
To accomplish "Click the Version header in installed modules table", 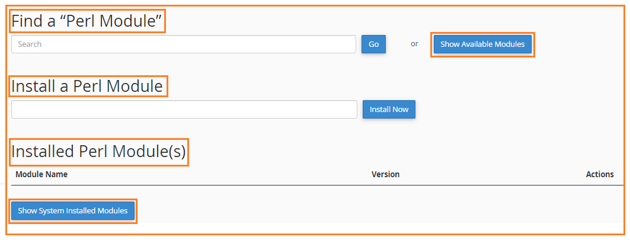I will [x=385, y=174].
